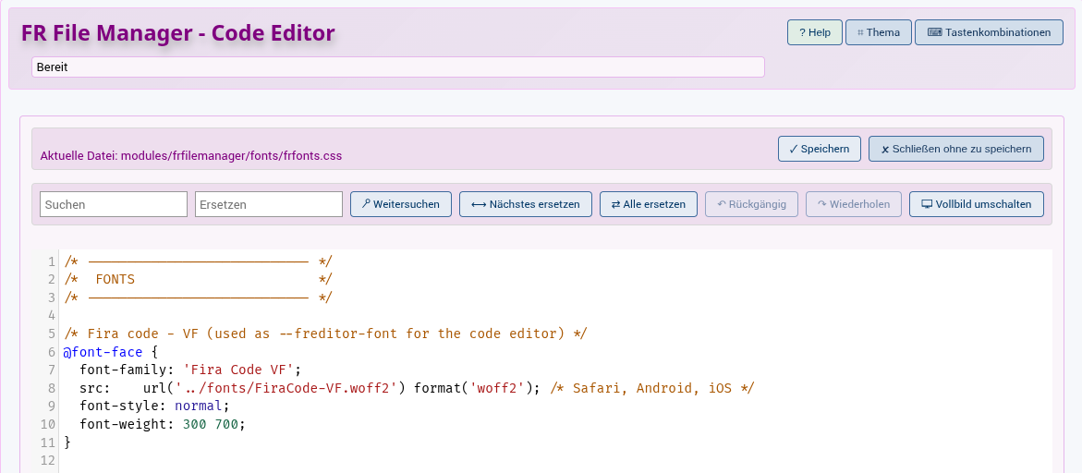1082x473 pixels.
Task: Click the Aktuelle Datei path text
Action: [191, 156]
